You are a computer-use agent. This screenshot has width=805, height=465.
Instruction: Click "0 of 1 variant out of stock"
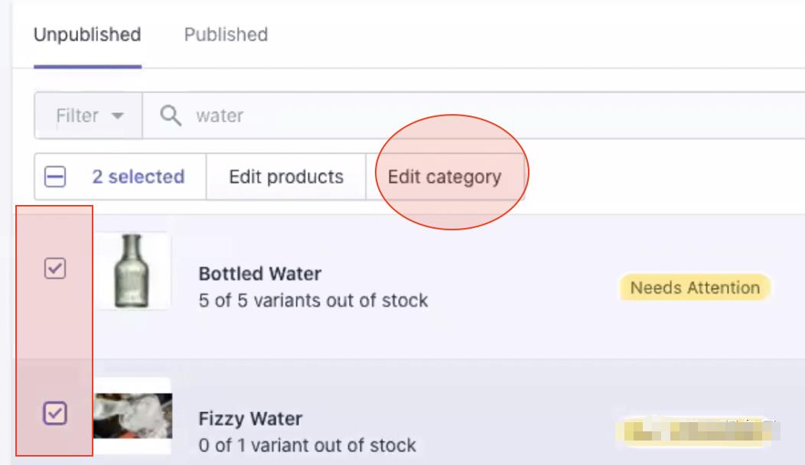point(308,444)
